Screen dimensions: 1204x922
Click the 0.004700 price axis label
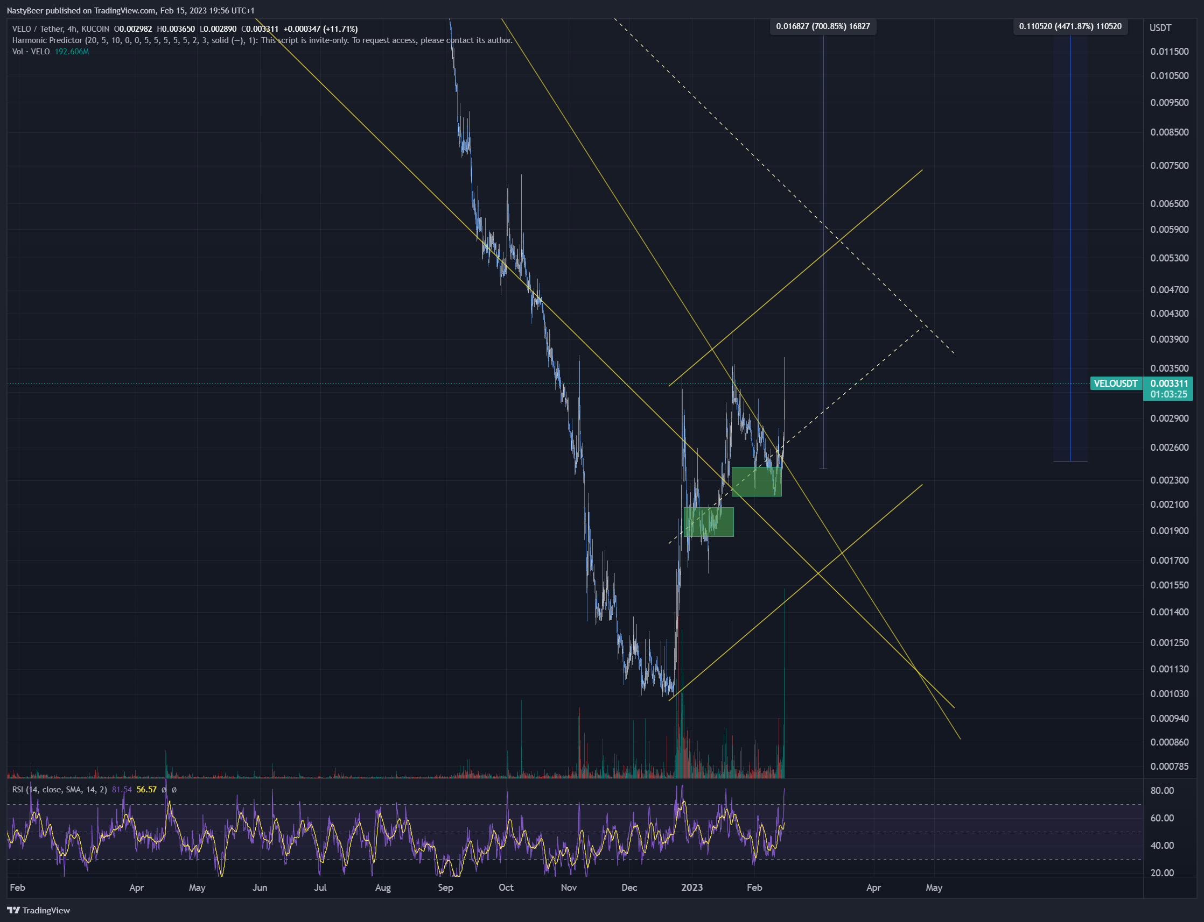(1170, 290)
